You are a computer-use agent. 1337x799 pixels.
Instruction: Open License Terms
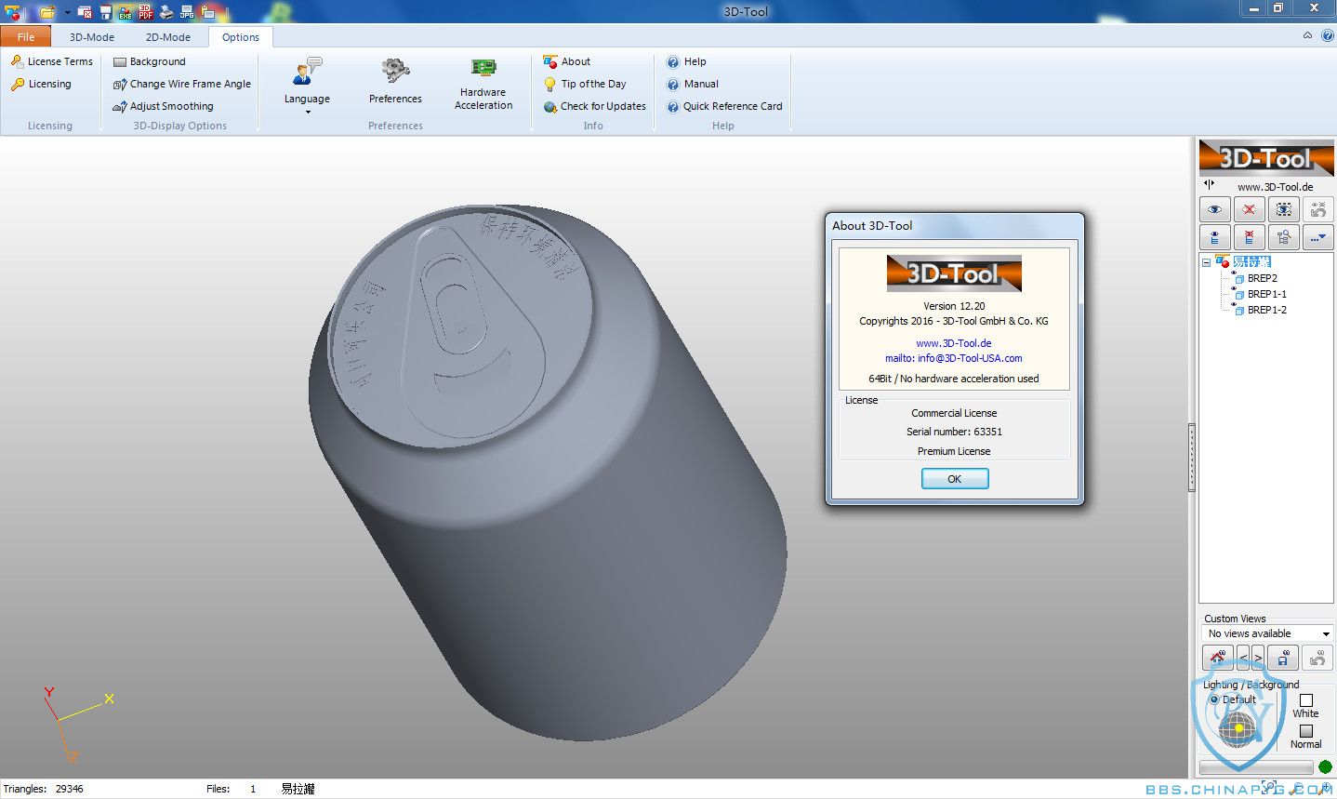pyautogui.click(x=52, y=61)
